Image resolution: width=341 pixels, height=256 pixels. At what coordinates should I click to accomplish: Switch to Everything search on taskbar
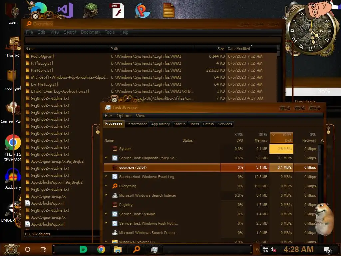(x=136, y=249)
